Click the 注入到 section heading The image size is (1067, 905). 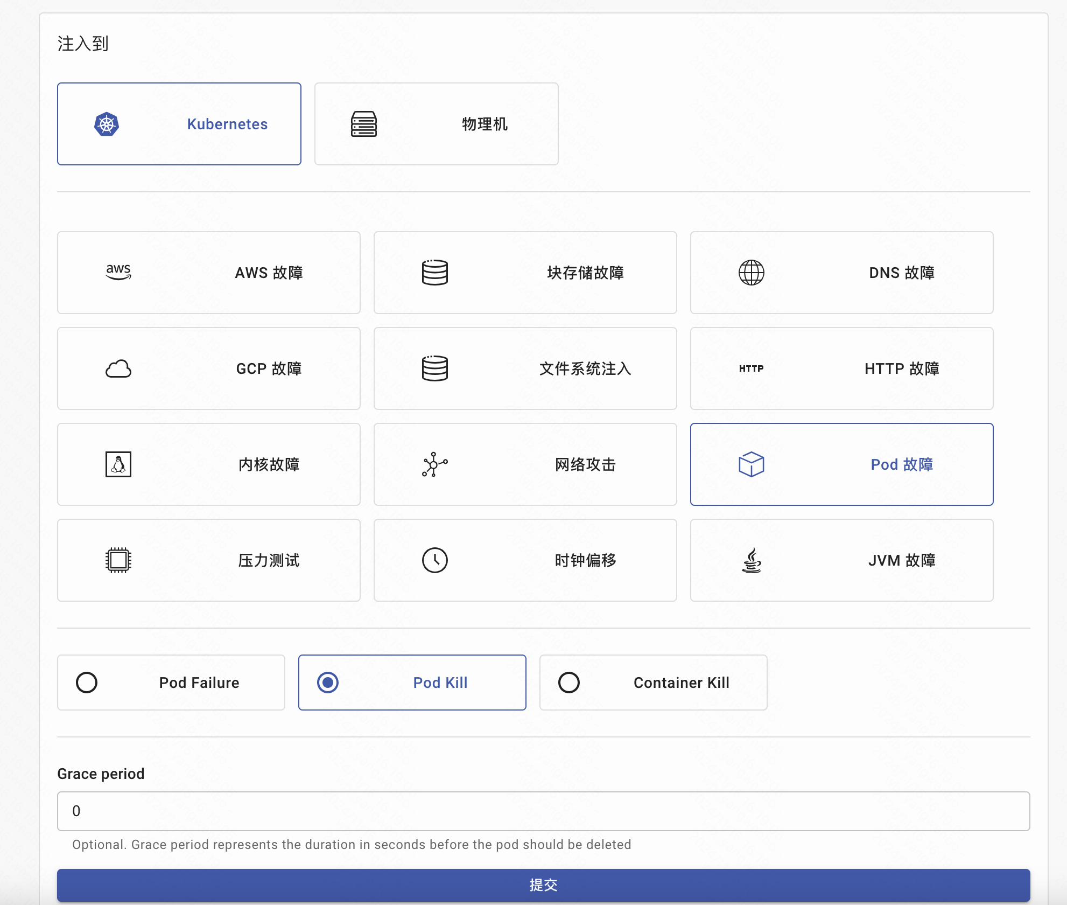(83, 44)
